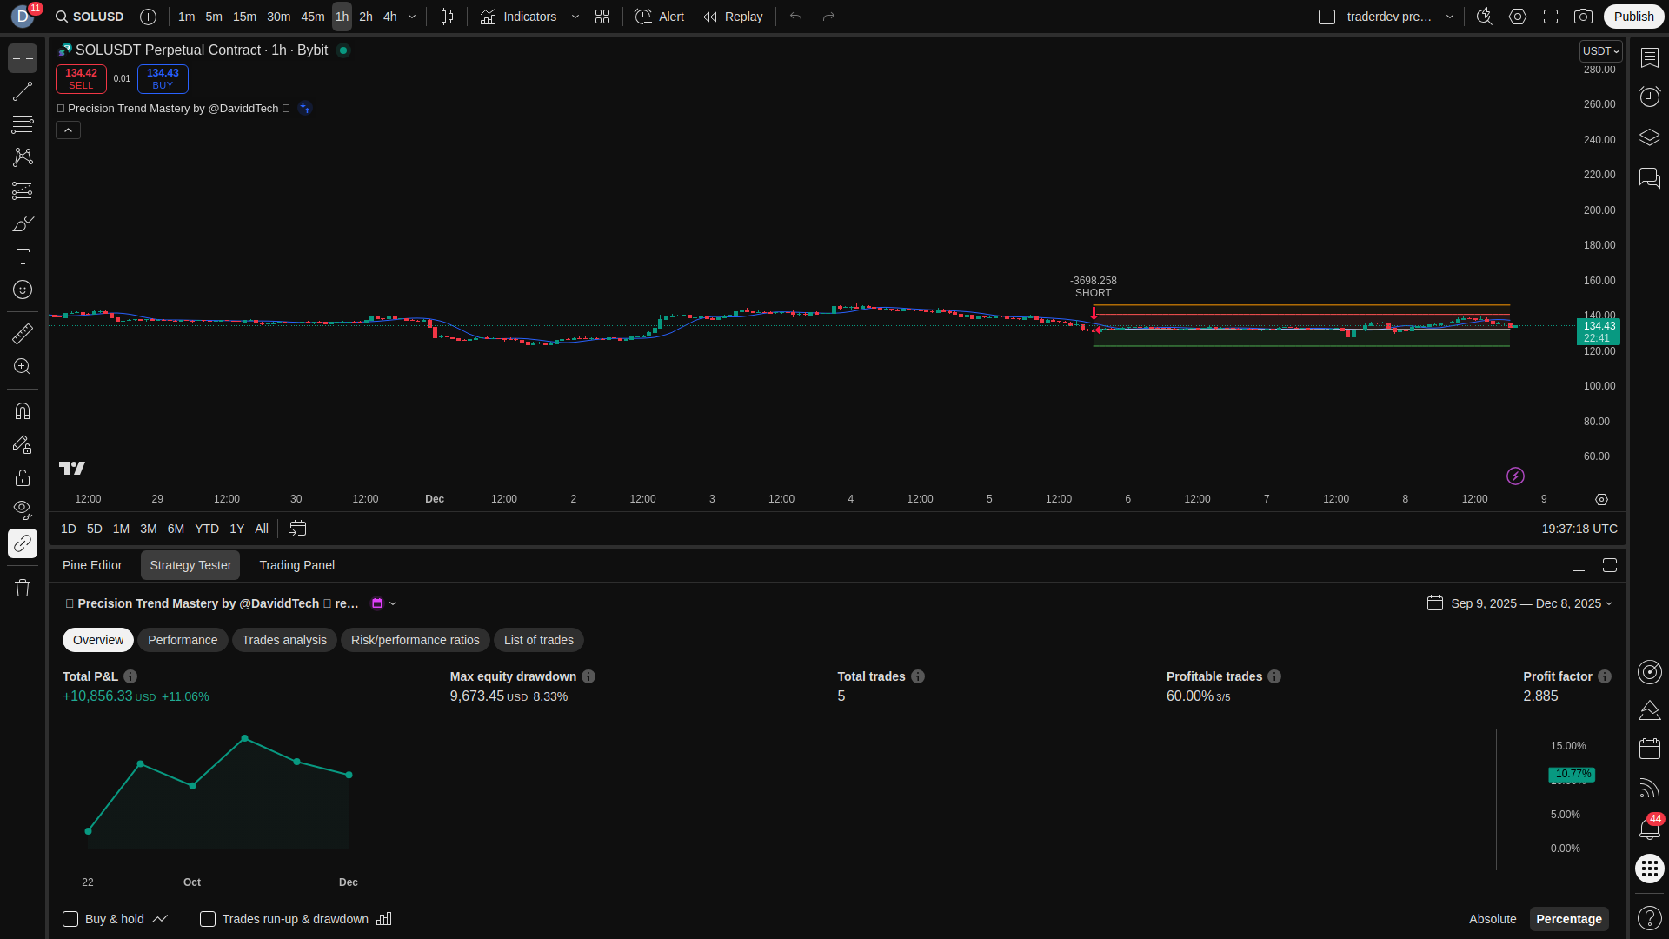Open the backtest date range dropdown
Screen dimensions: 1669x939
[1520, 603]
